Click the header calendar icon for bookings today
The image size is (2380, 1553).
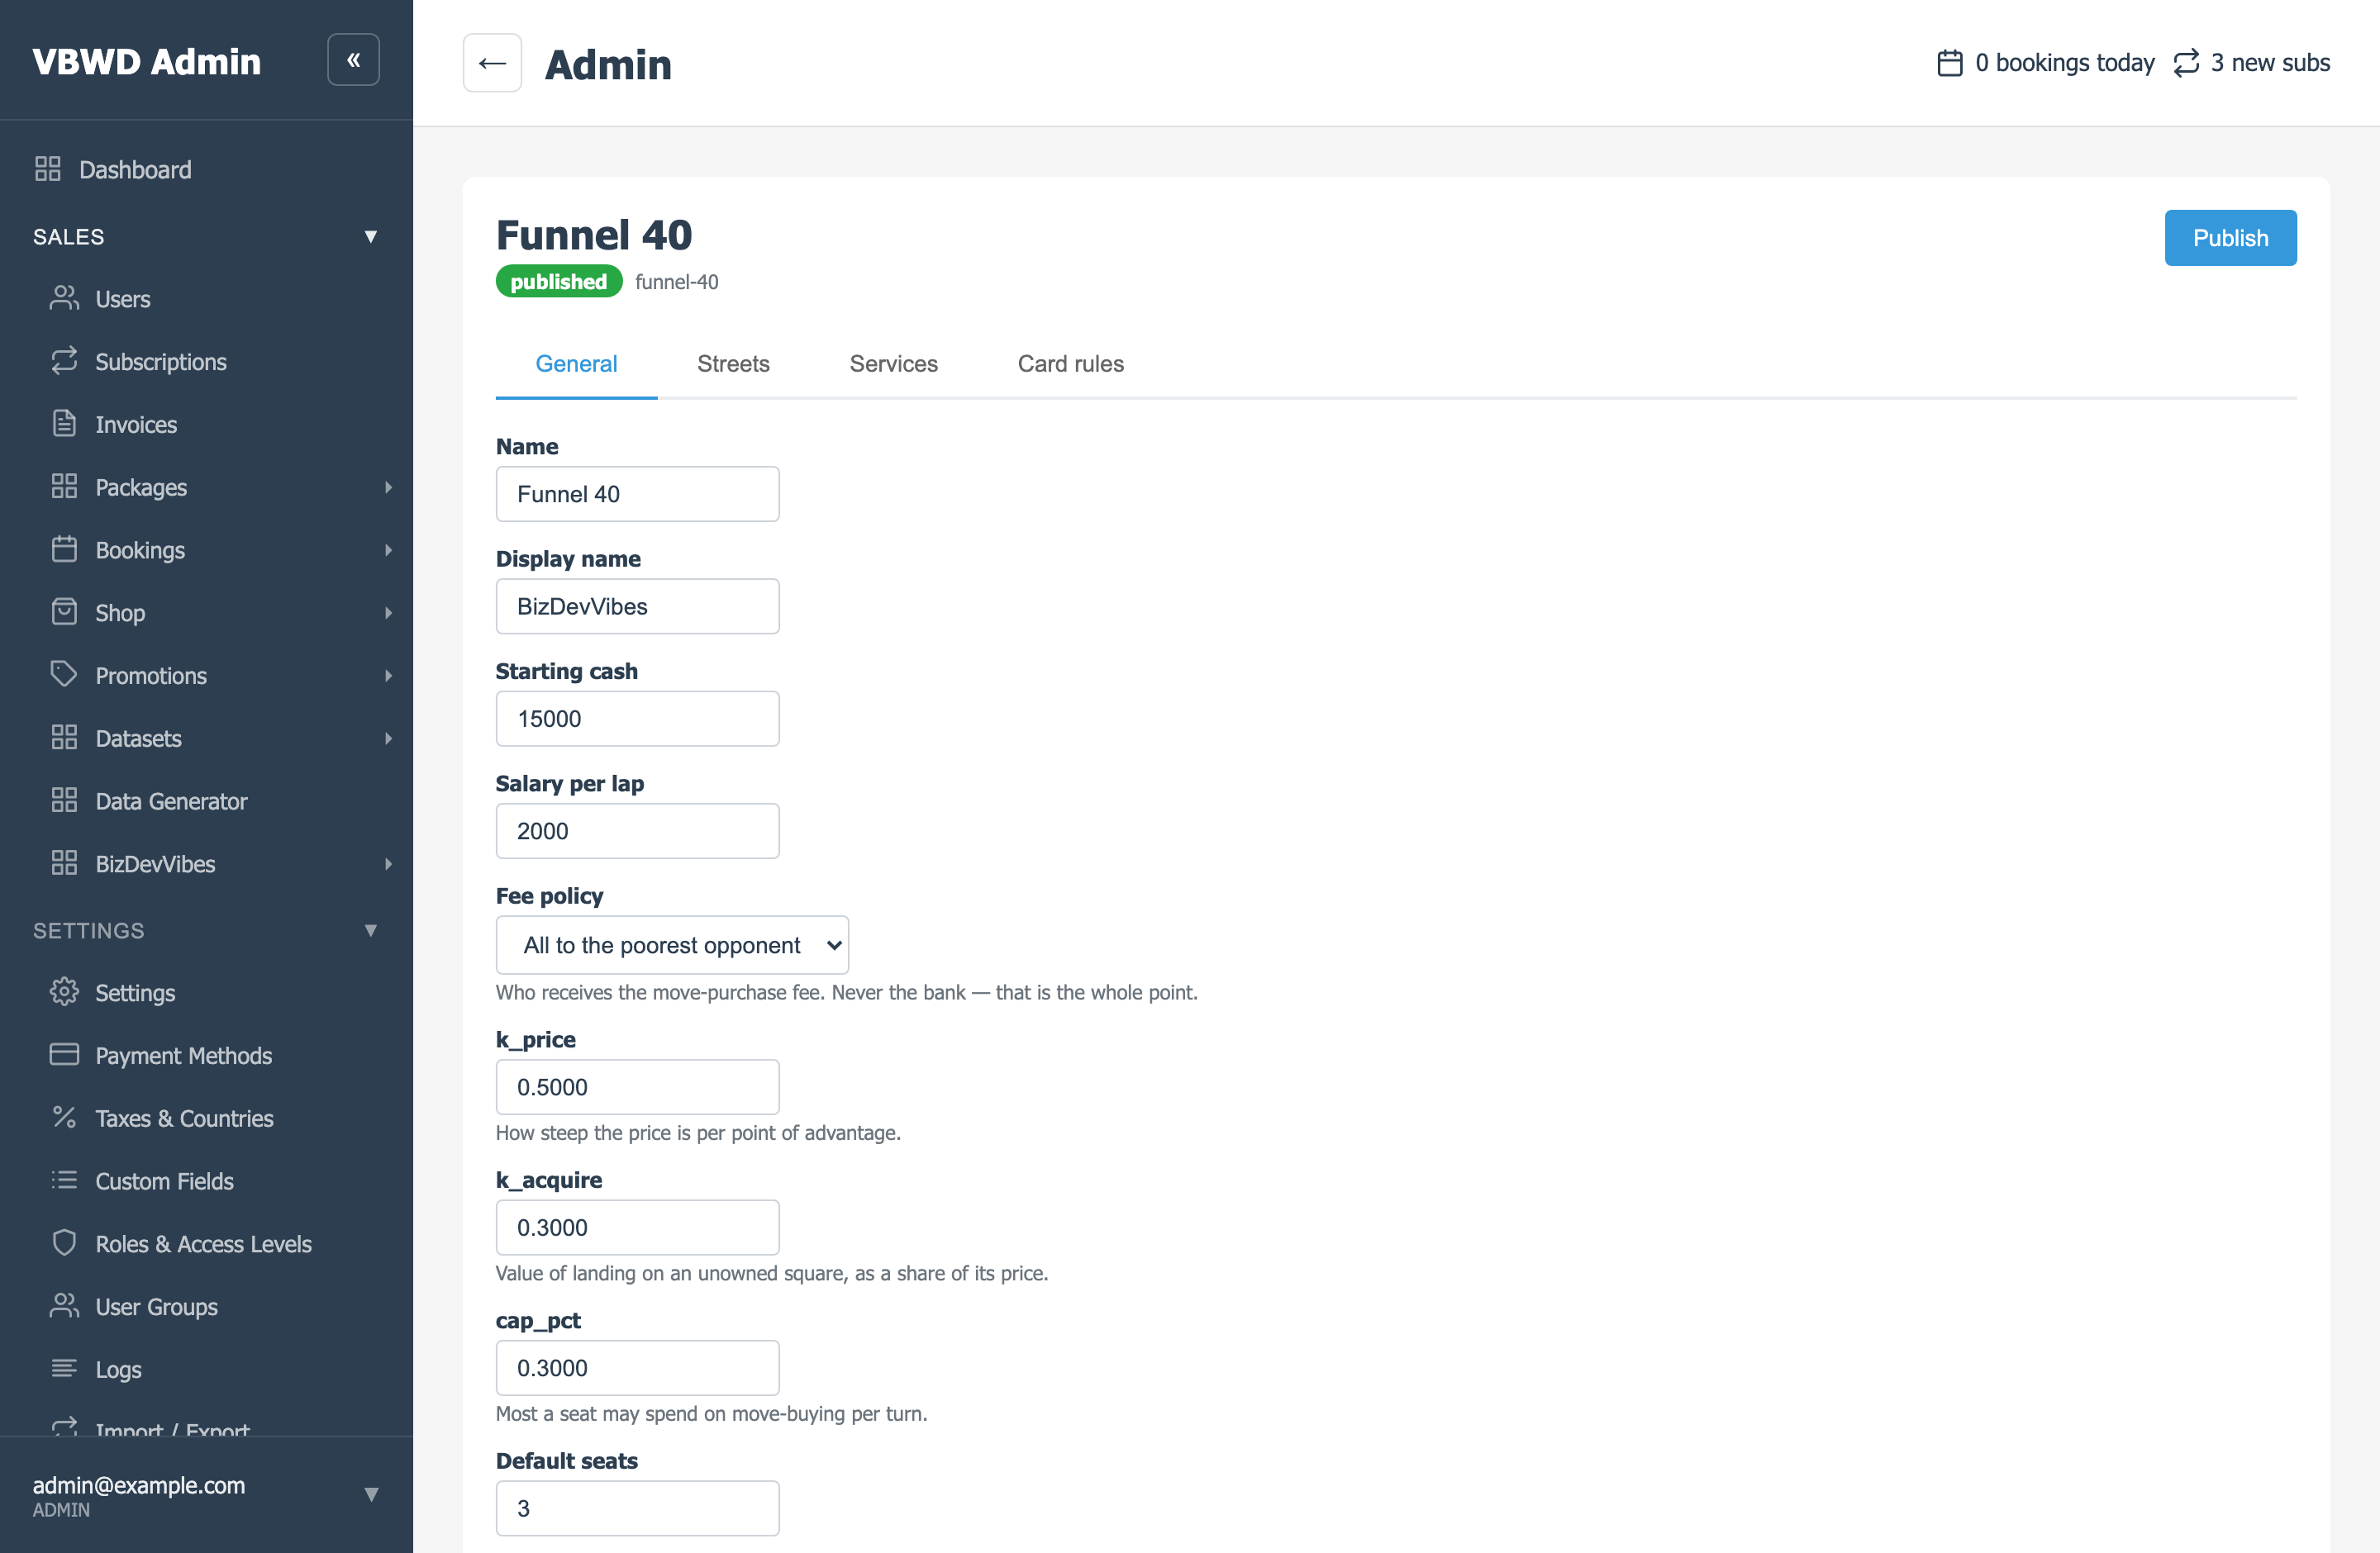click(x=1950, y=63)
